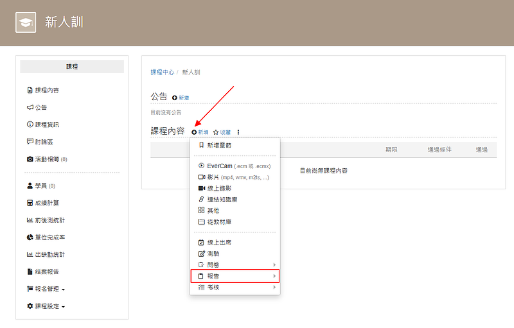This screenshot has width=514, height=328.
Task: Click 新增 next to 課程內容 heading
Action: 200,132
